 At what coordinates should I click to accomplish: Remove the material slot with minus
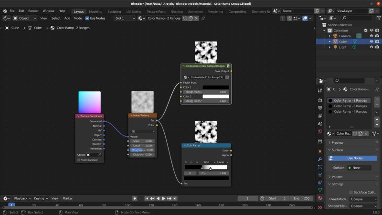tap(377, 105)
